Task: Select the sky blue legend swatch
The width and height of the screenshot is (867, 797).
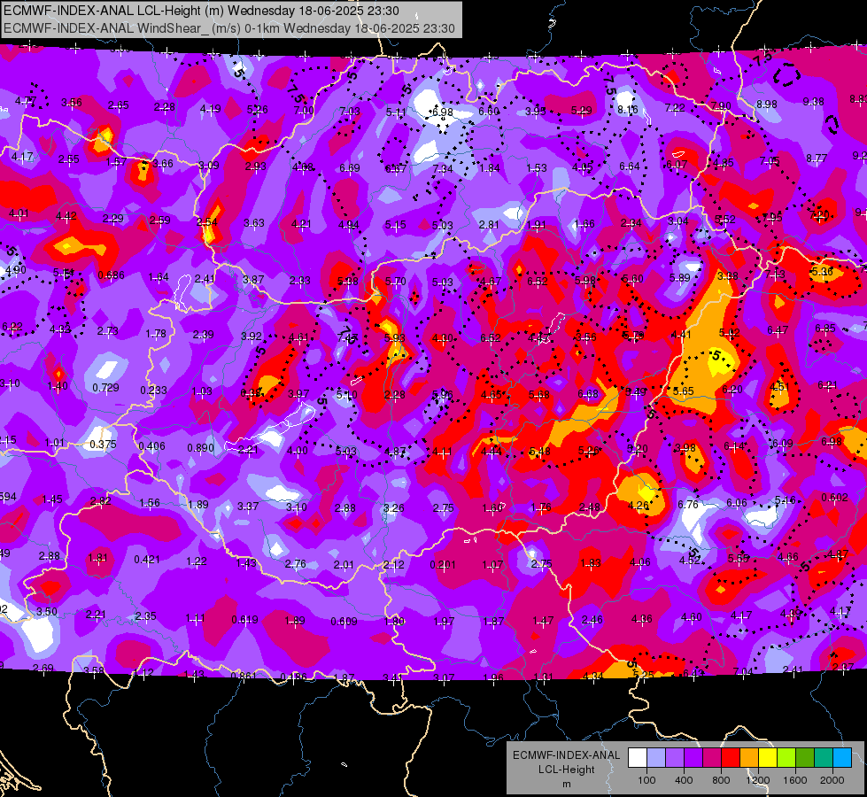Action: click(x=842, y=758)
